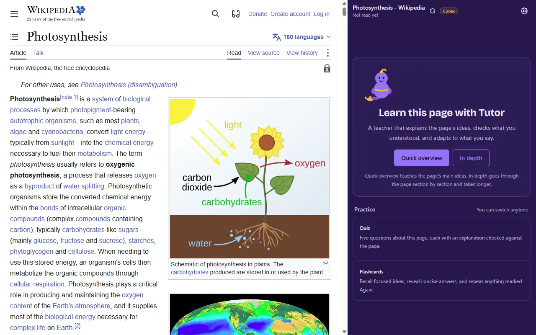Open the global photosynthesis map image
Image resolution: width=536 pixels, height=335 pixels.
point(250,314)
